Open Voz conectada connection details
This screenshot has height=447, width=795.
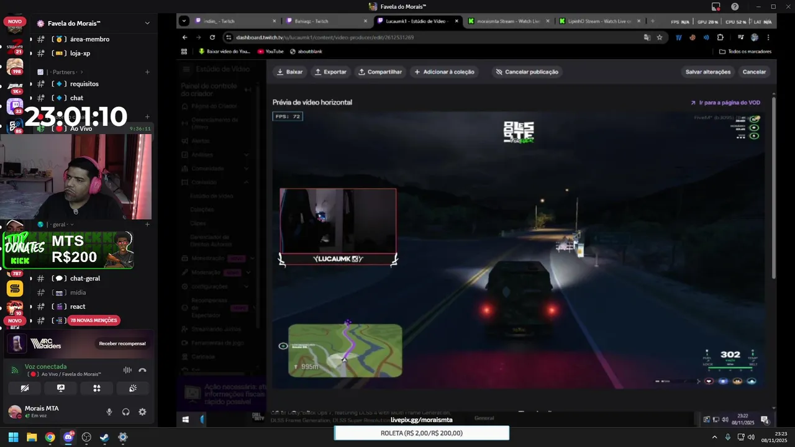(x=45, y=366)
